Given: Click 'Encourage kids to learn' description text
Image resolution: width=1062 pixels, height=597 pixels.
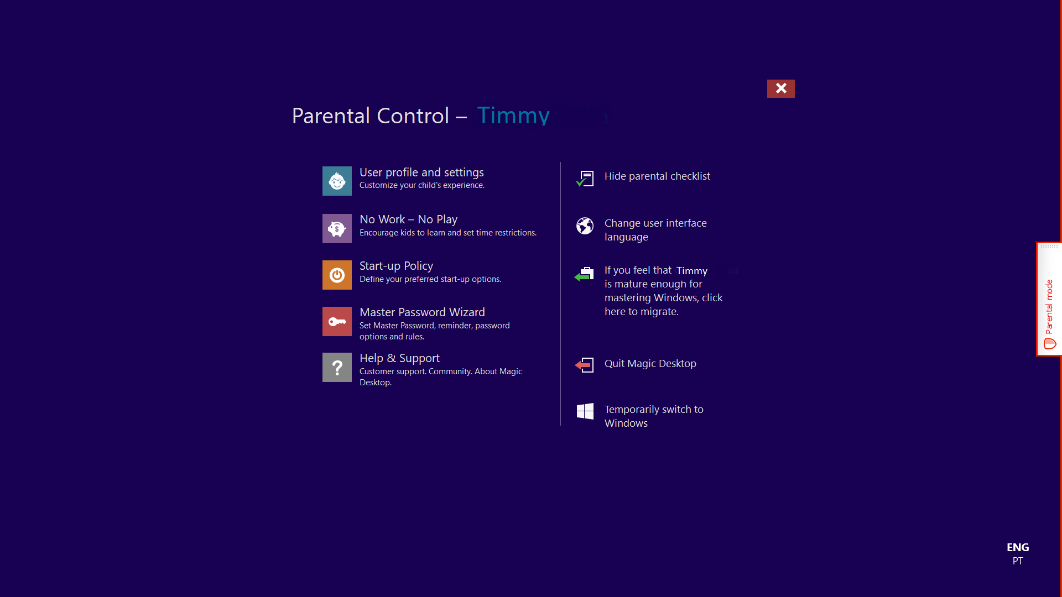Looking at the screenshot, I should [x=448, y=233].
